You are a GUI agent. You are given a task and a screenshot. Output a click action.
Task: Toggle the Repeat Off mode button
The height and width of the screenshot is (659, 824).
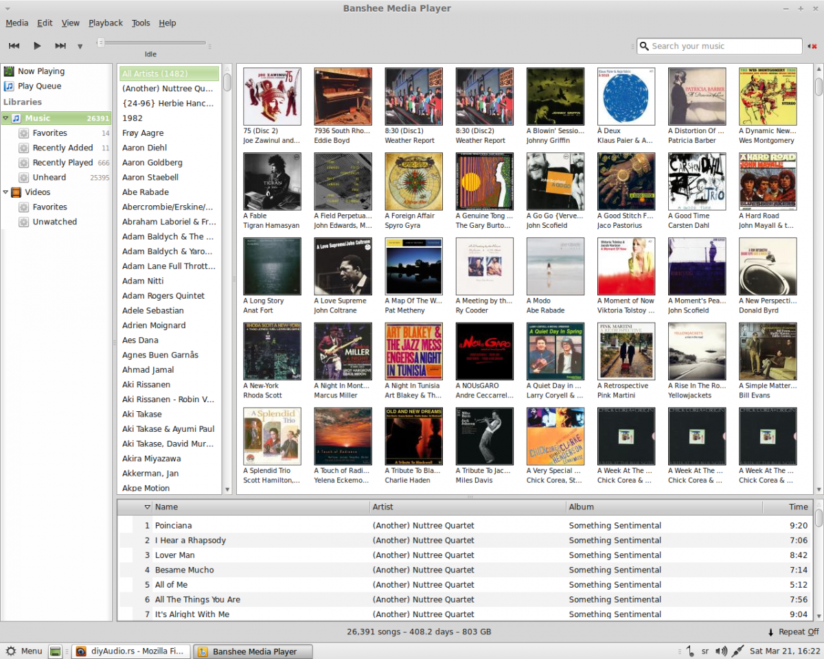[x=793, y=632]
